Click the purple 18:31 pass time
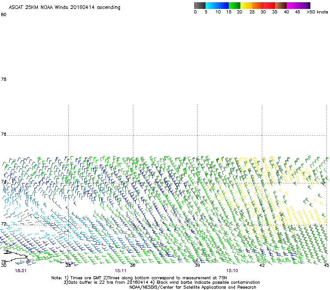 coord(21,271)
